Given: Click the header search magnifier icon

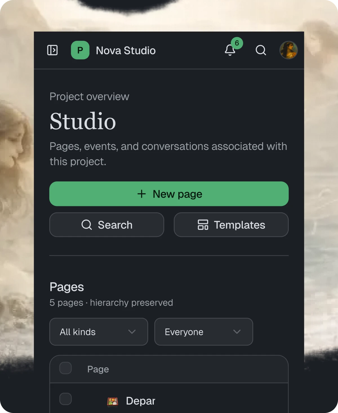Looking at the screenshot, I should tap(261, 50).
